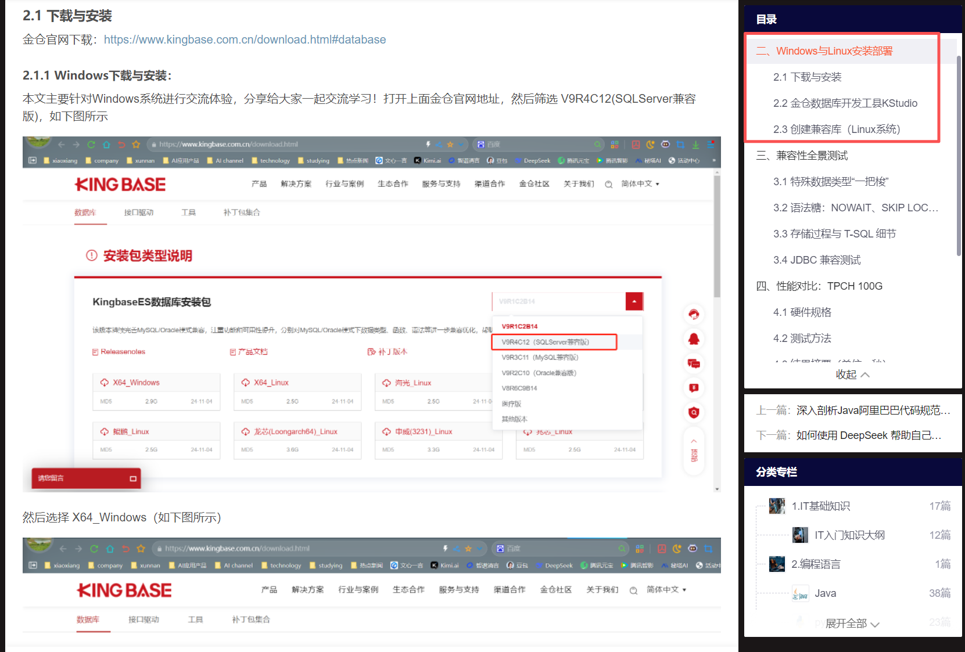Click the 2.编程语言 category icon
965x652 pixels.
[777, 564]
